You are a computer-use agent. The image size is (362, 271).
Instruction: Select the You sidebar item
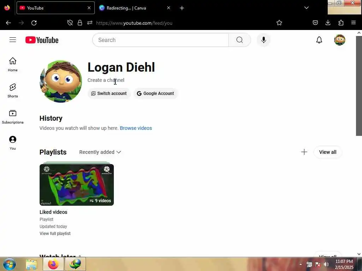(x=13, y=143)
